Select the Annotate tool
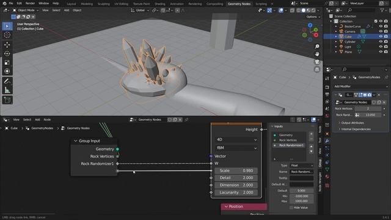Screen dimensions: 391x220 click(7, 81)
